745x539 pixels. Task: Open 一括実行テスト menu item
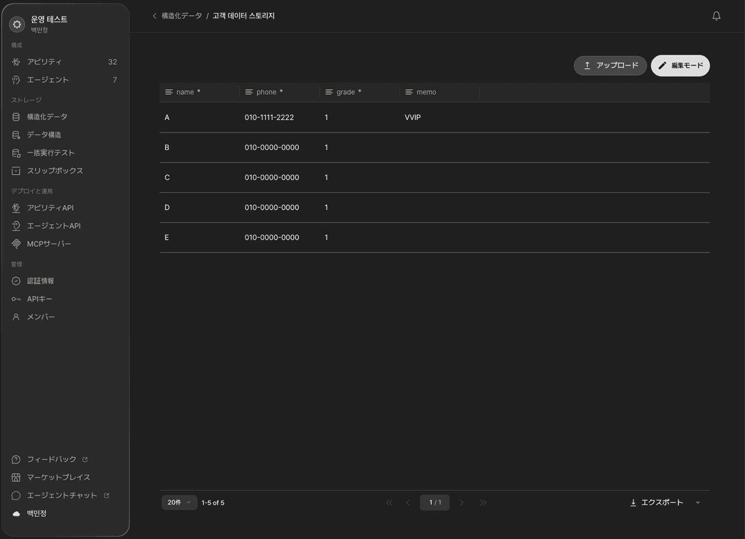[x=65, y=153]
